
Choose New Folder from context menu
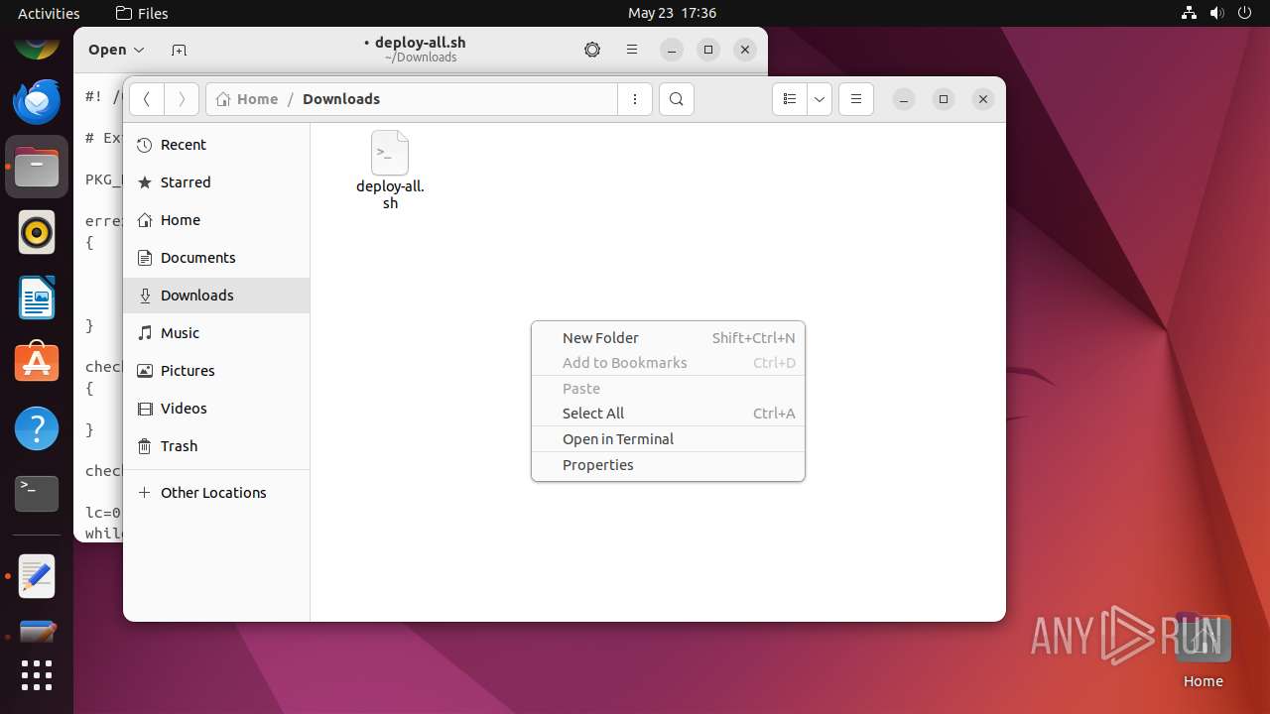(x=668, y=338)
